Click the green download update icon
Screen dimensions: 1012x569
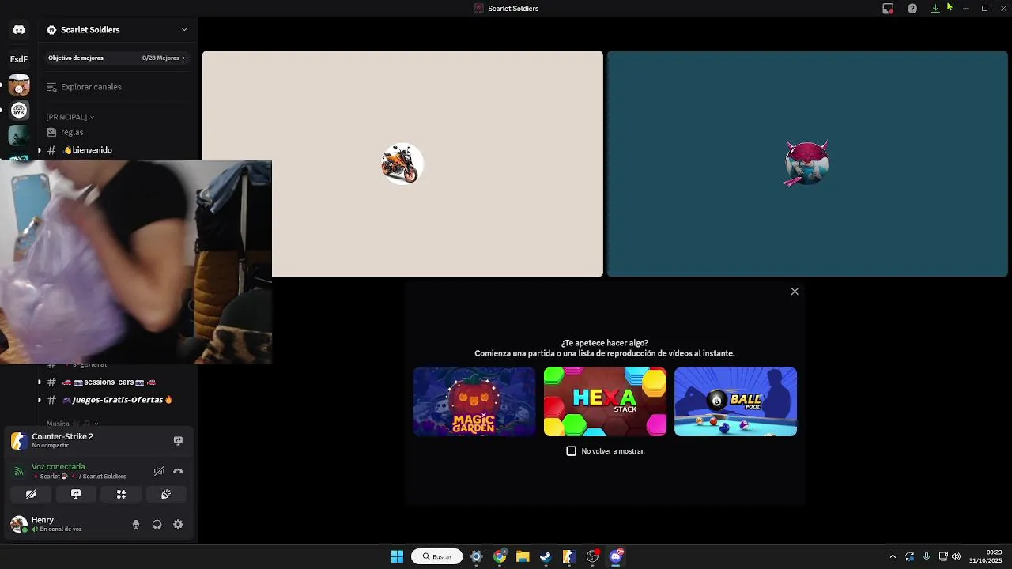coord(935,9)
